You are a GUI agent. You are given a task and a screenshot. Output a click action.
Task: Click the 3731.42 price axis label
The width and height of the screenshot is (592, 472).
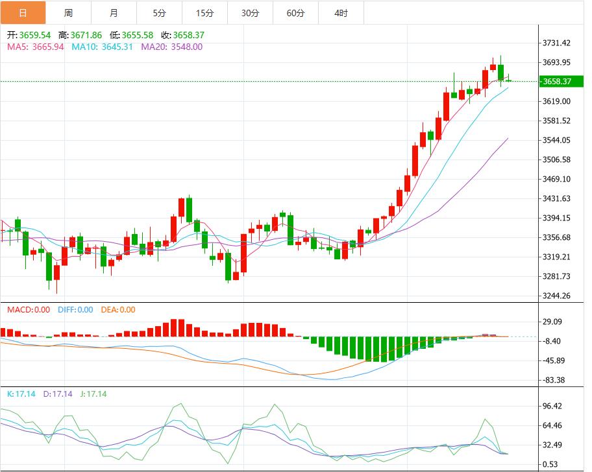tap(556, 43)
